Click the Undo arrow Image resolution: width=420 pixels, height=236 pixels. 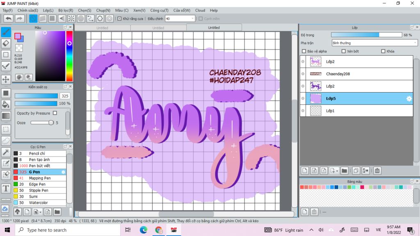click(9, 18)
